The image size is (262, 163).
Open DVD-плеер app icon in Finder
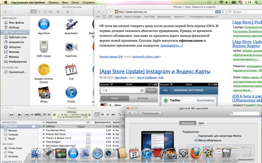(44, 47)
